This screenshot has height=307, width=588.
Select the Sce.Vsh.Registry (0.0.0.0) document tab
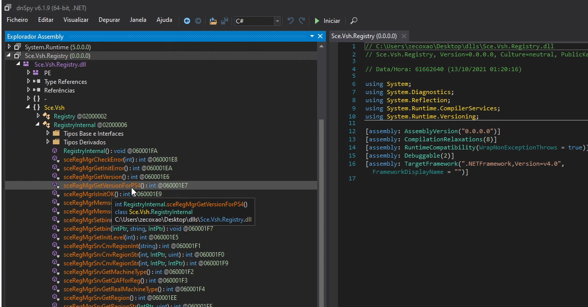coord(364,36)
